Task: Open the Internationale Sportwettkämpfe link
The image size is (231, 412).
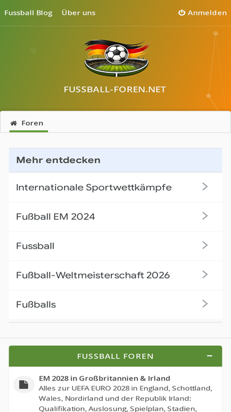Action: click(94, 187)
